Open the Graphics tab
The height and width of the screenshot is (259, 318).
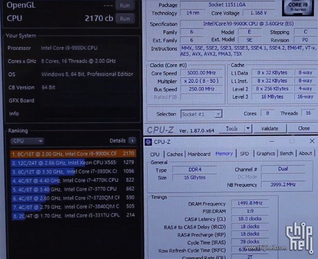pyautogui.click(x=266, y=154)
